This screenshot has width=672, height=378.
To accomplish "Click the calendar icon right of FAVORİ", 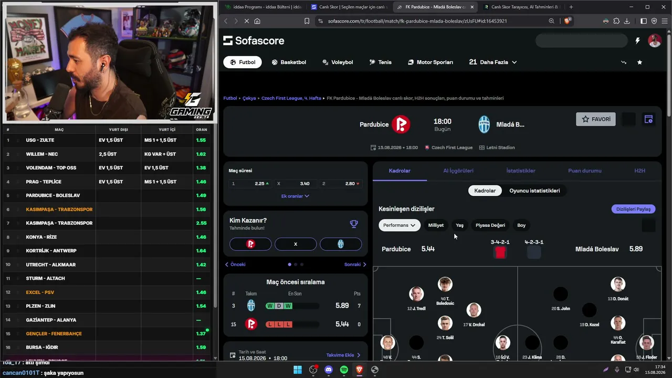I will (648, 119).
